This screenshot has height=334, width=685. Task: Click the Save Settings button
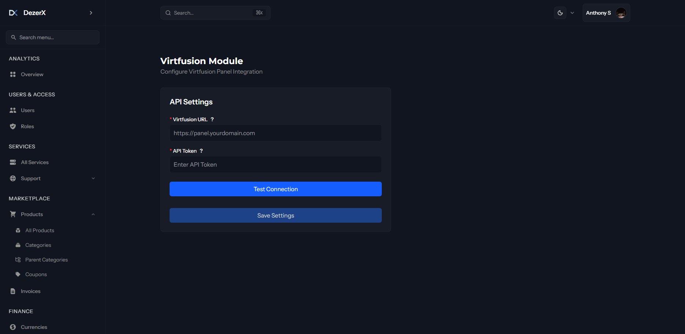click(x=276, y=215)
